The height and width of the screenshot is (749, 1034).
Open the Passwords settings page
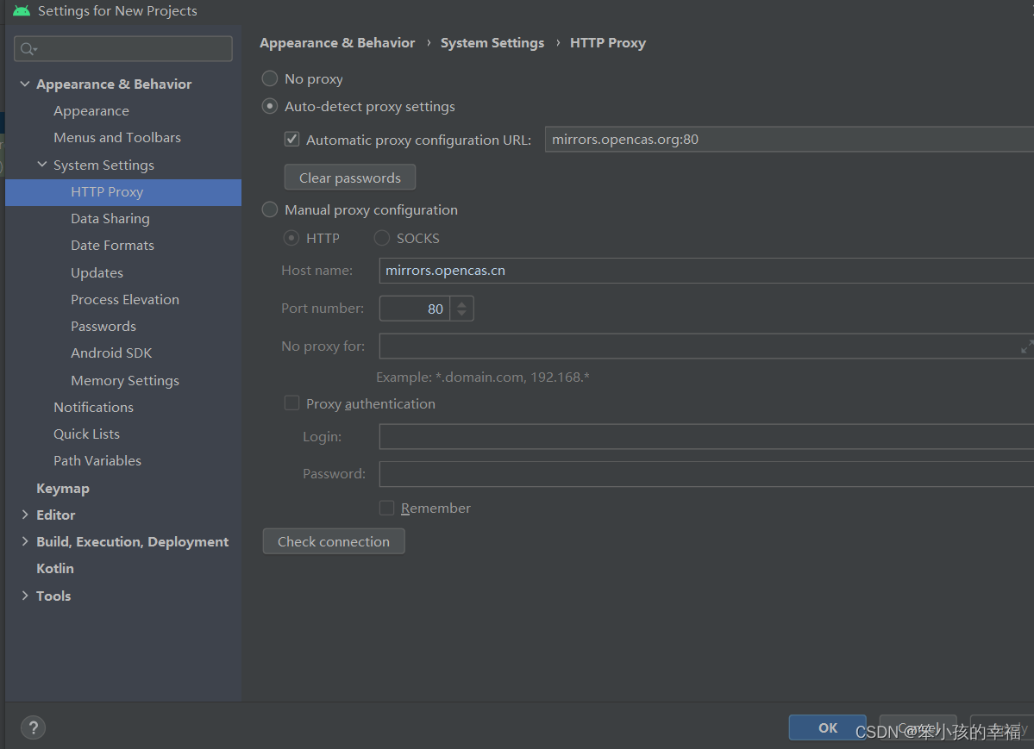[103, 327]
